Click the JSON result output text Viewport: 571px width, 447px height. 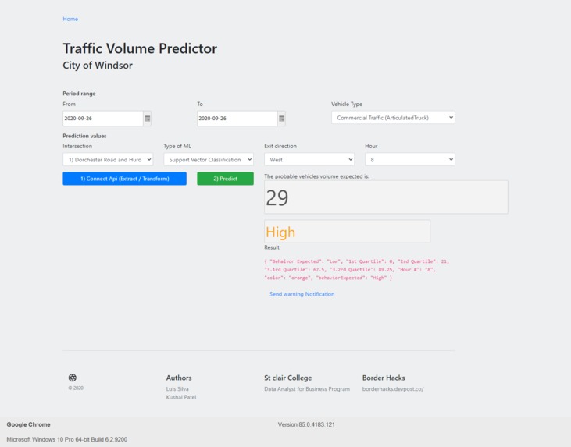[357, 269]
